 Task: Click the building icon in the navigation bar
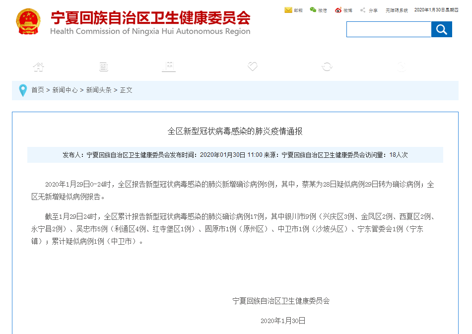click(169, 66)
